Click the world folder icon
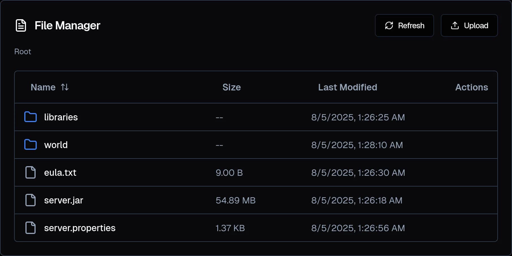 30,144
